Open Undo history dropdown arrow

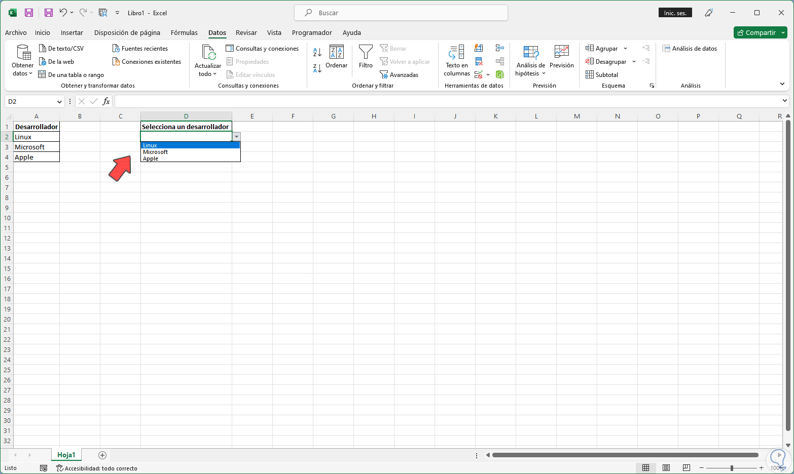click(71, 13)
